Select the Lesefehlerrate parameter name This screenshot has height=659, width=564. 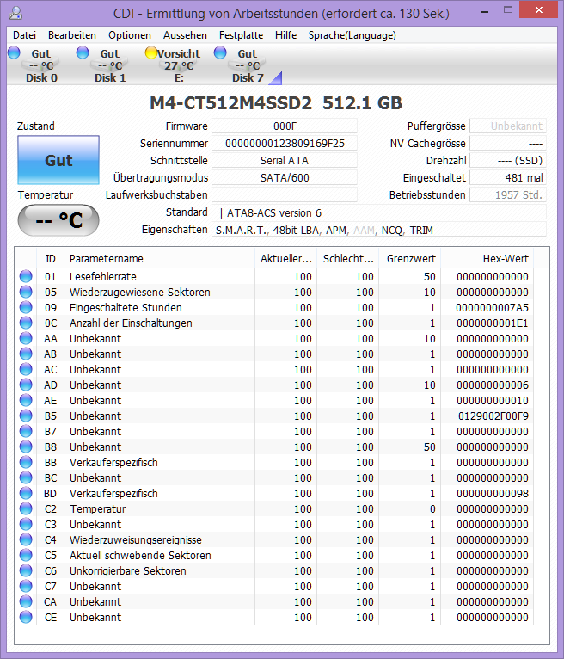point(103,276)
